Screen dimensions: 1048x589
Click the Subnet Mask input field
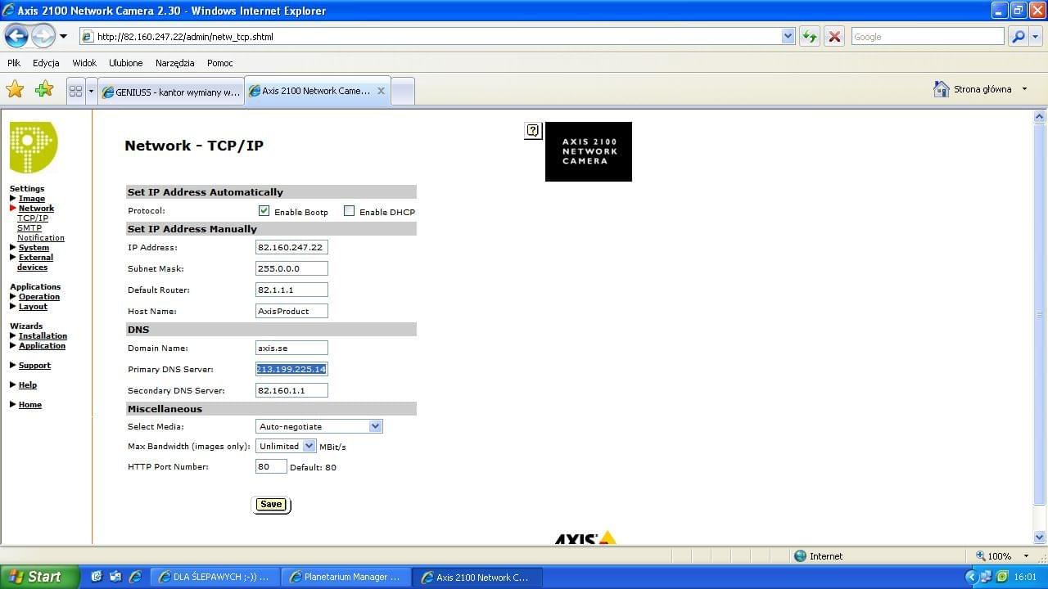291,268
